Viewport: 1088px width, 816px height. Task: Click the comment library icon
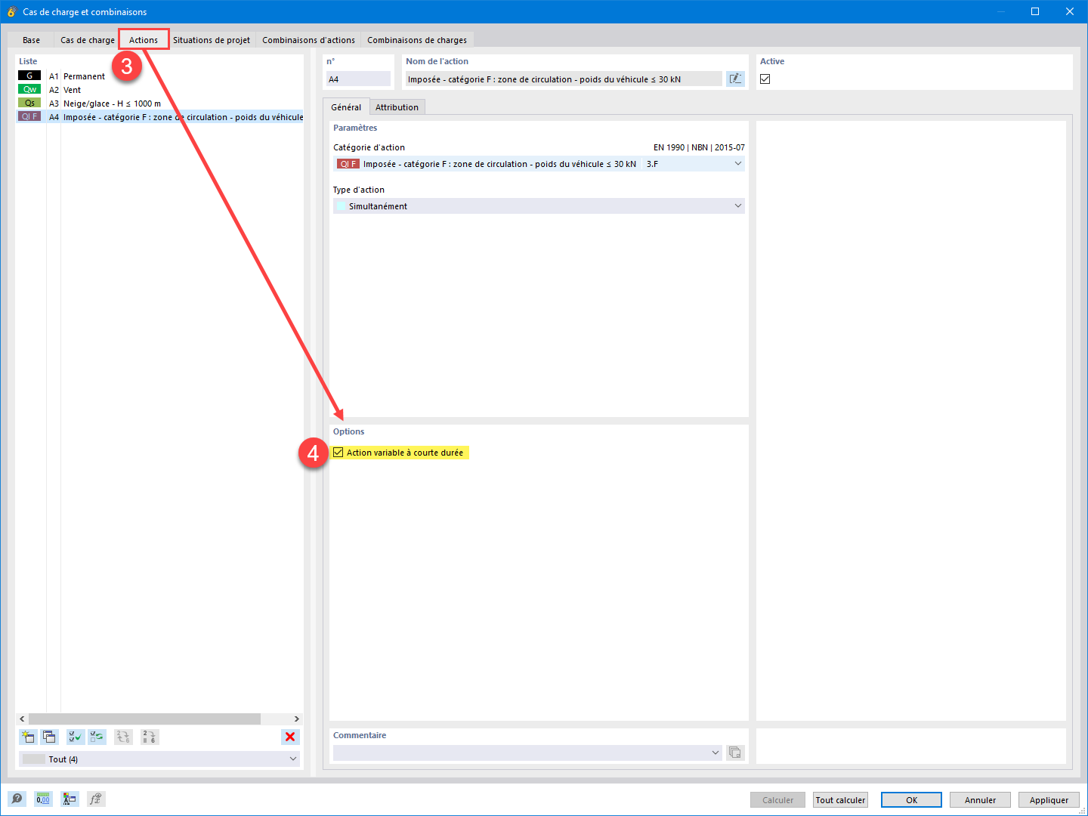[x=735, y=753]
